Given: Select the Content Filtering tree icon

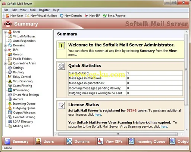Looking at the screenshot, I should [x=10, y=117].
